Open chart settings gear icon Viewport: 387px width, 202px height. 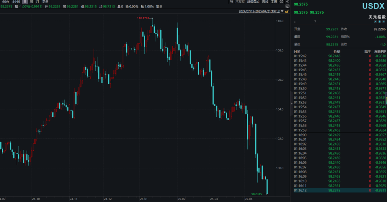coord(281,2)
